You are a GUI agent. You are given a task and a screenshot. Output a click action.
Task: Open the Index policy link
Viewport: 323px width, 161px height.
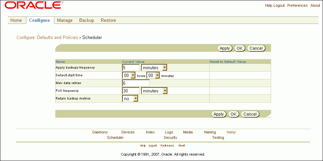150,132
